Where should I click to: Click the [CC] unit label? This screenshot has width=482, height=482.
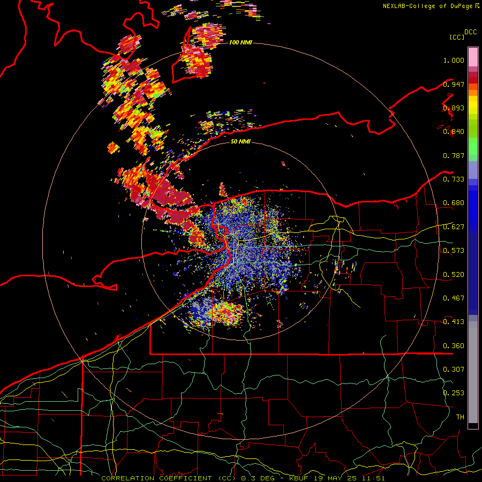[457, 37]
